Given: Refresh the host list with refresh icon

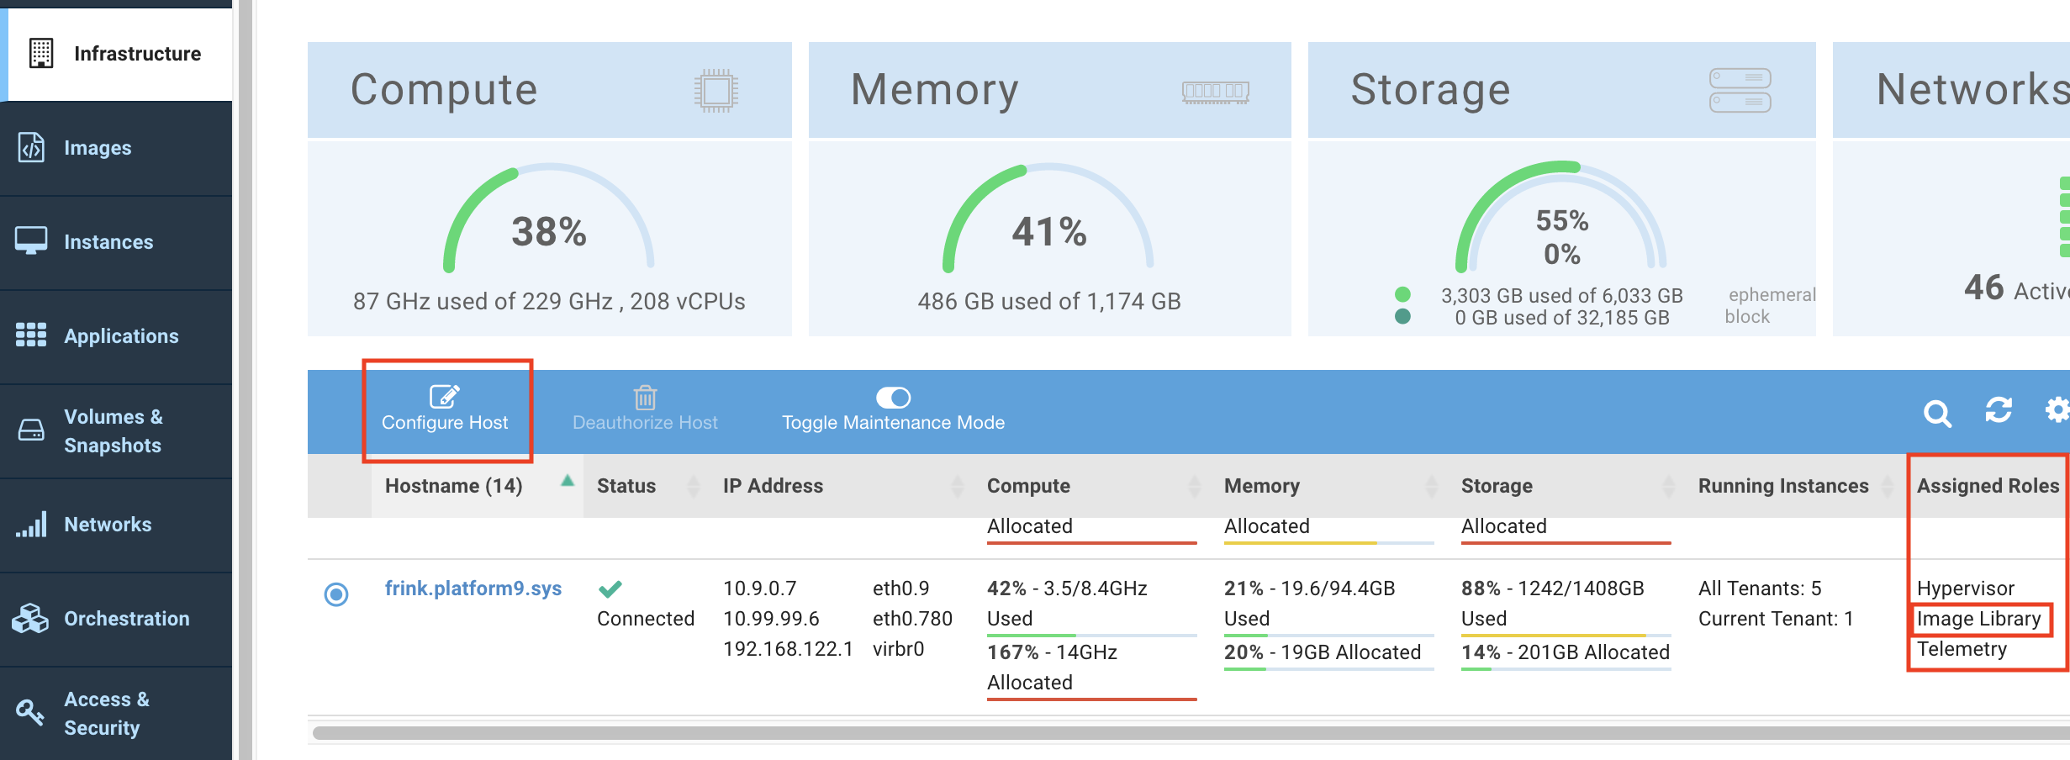Looking at the screenshot, I should pos(1998,410).
